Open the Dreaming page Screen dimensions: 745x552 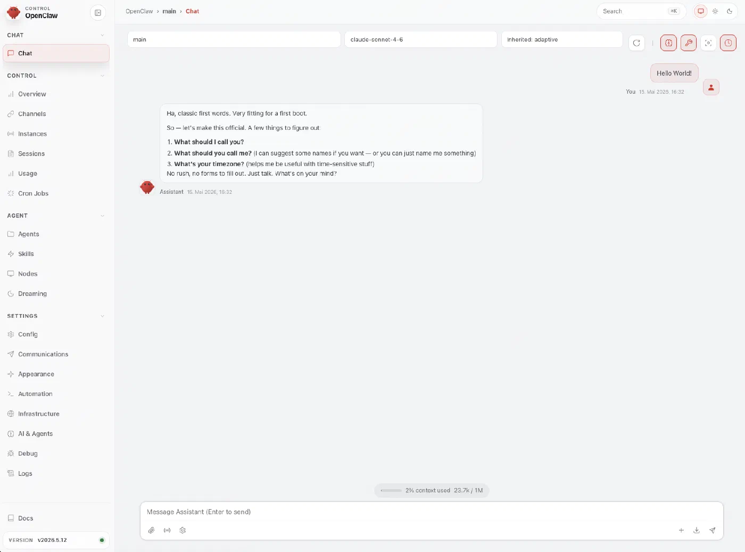56,294
